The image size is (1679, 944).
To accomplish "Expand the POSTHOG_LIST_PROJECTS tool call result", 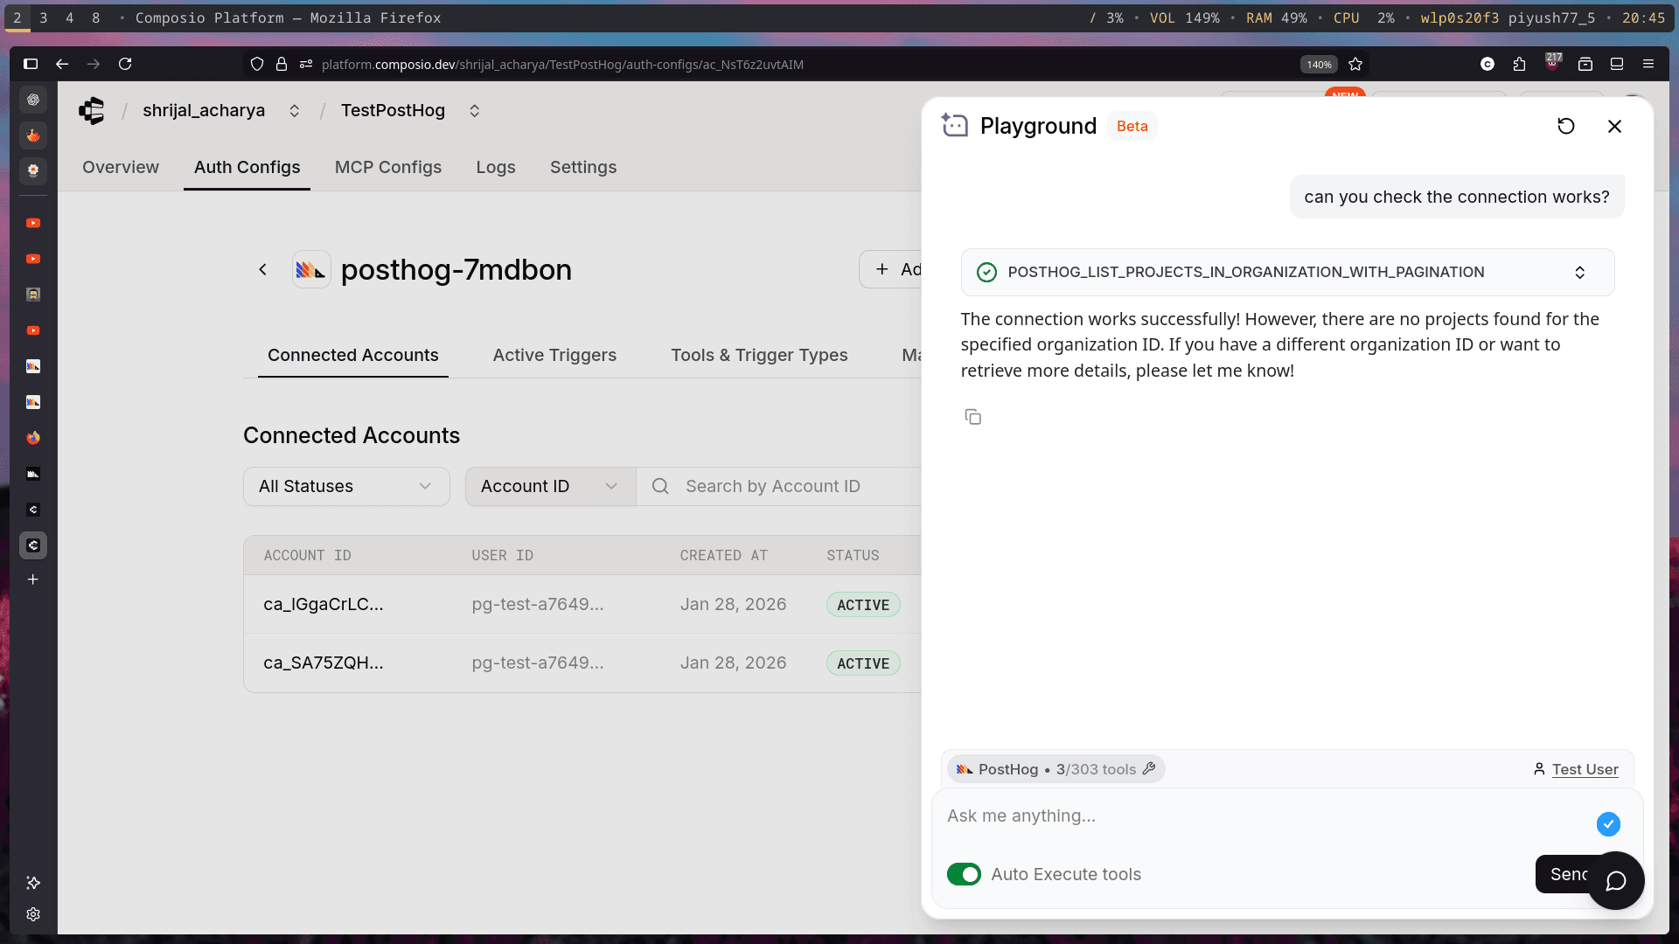I will 1579,273.
